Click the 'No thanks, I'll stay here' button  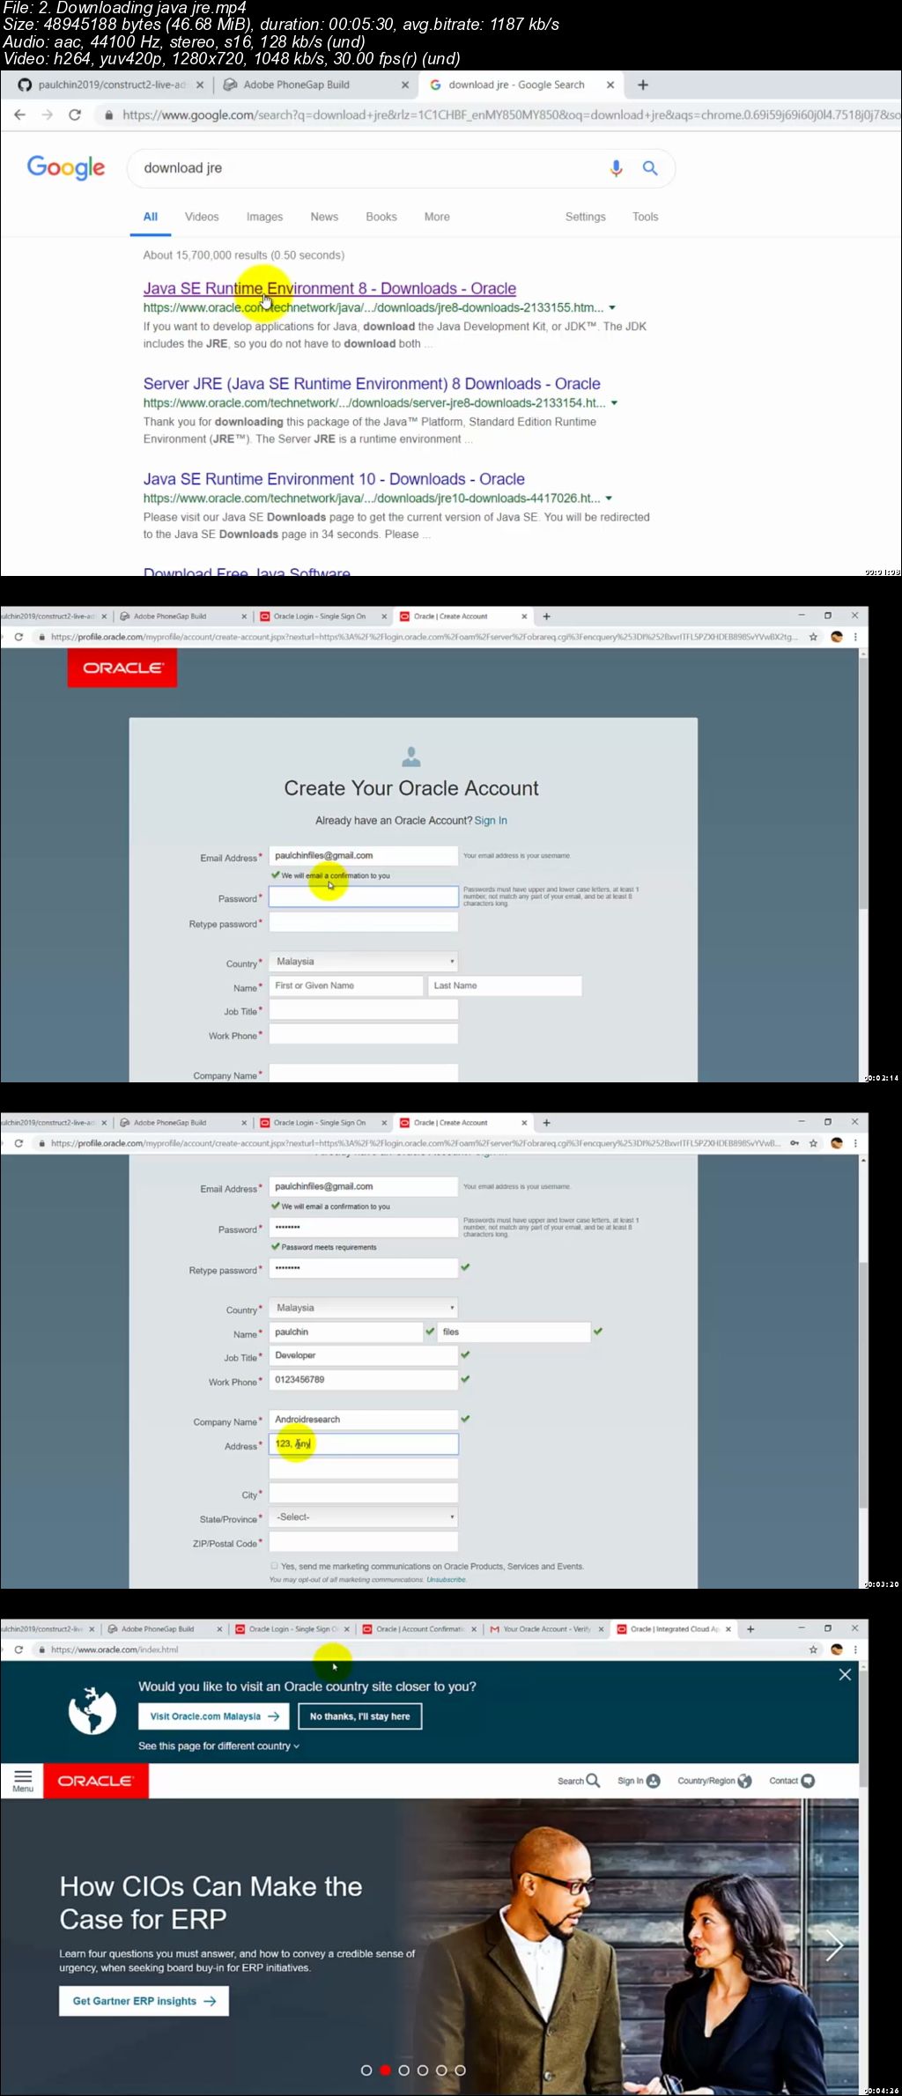[360, 1716]
